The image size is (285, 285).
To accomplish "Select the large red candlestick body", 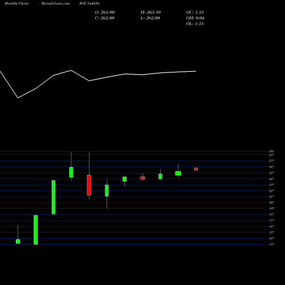I will [89, 185].
